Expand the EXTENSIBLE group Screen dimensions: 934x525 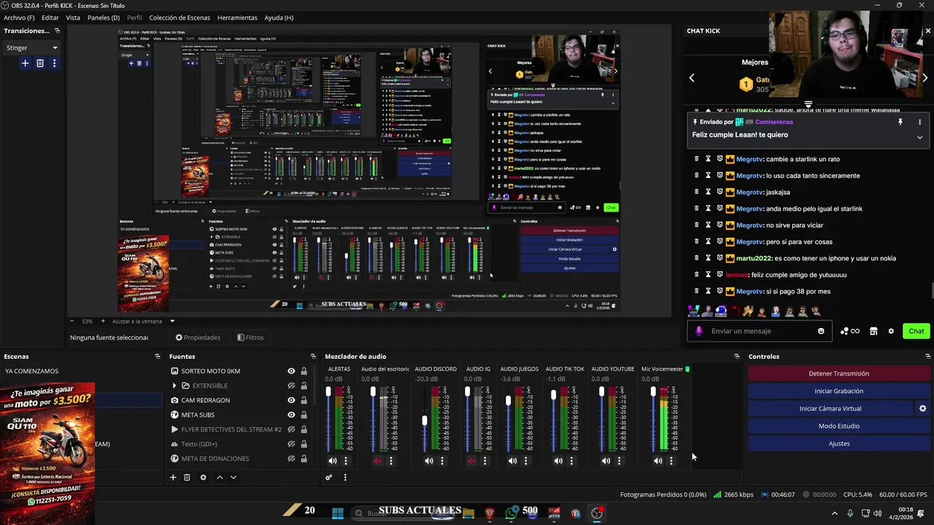(x=174, y=386)
